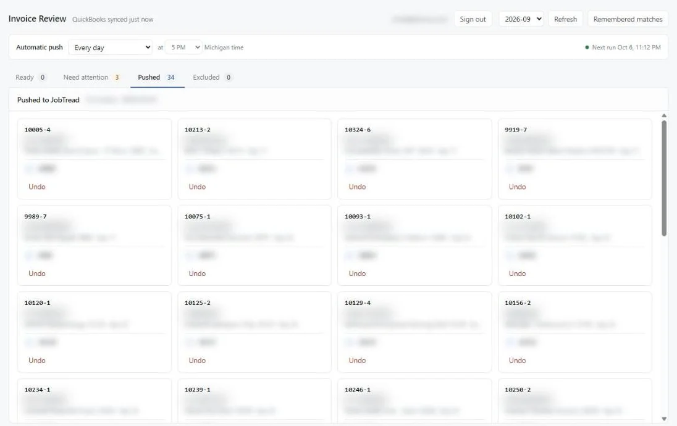Click invoice number 9919-7

(x=516, y=130)
